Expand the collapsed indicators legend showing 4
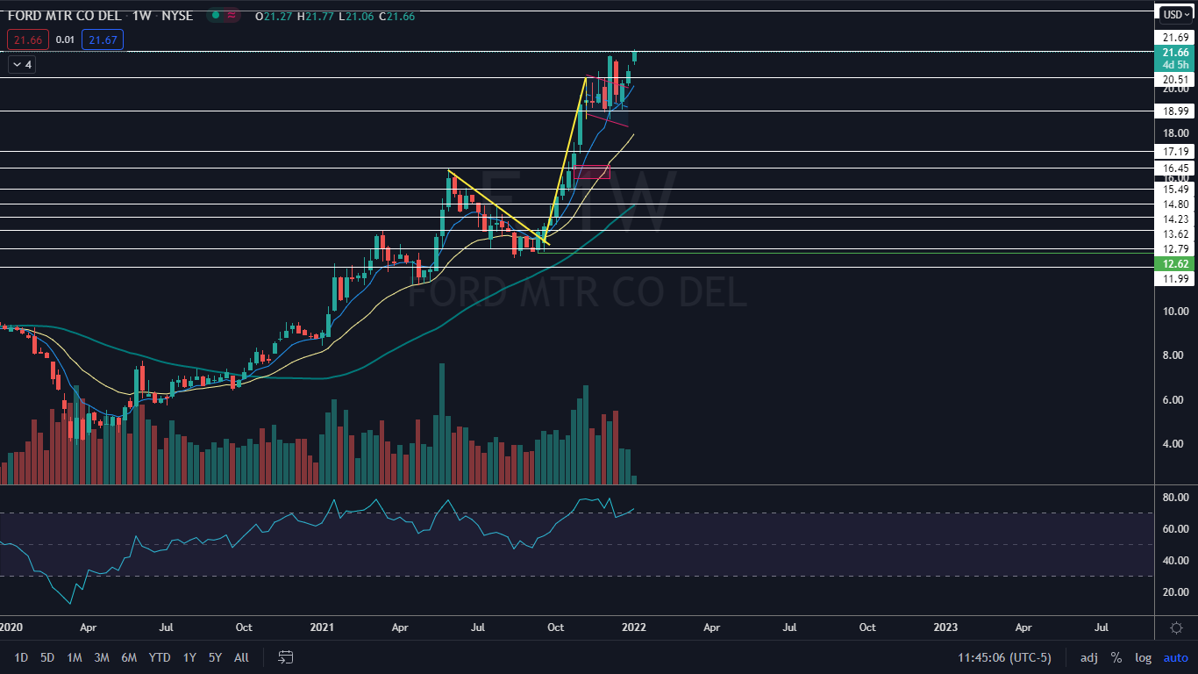Viewport: 1198px width, 674px height. click(20, 64)
